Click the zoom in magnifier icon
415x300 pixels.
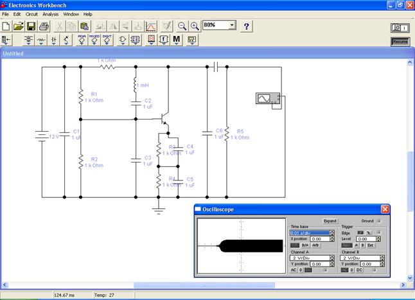(x=194, y=26)
